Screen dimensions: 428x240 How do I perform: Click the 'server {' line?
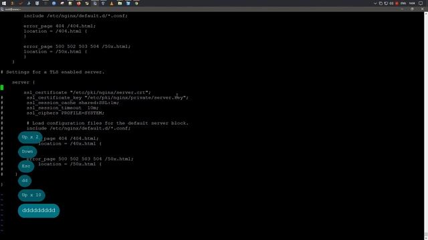pyautogui.click(x=23, y=82)
